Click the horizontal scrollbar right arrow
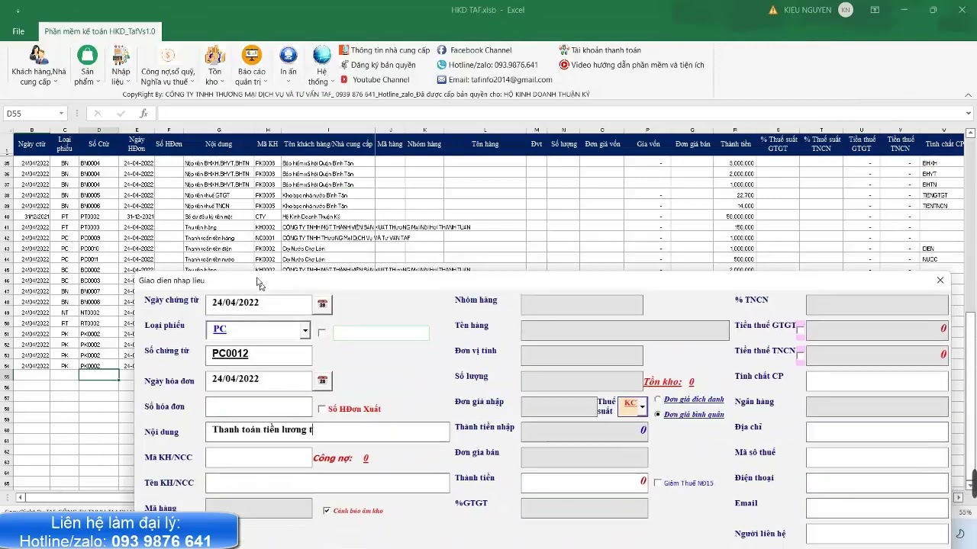The image size is (977, 549). pyautogui.click(x=959, y=498)
